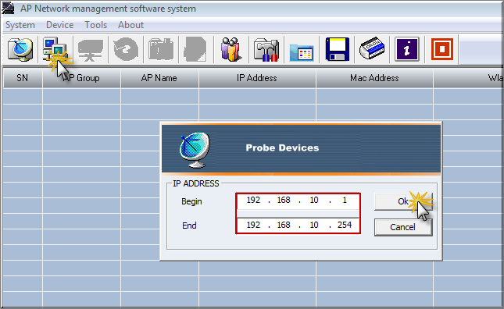Click the 'End' label text
This screenshot has width=504, height=309.
click(189, 226)
